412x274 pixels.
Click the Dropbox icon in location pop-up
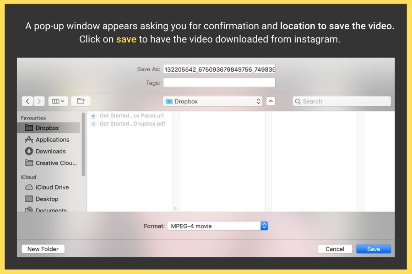tap(169, 101)
